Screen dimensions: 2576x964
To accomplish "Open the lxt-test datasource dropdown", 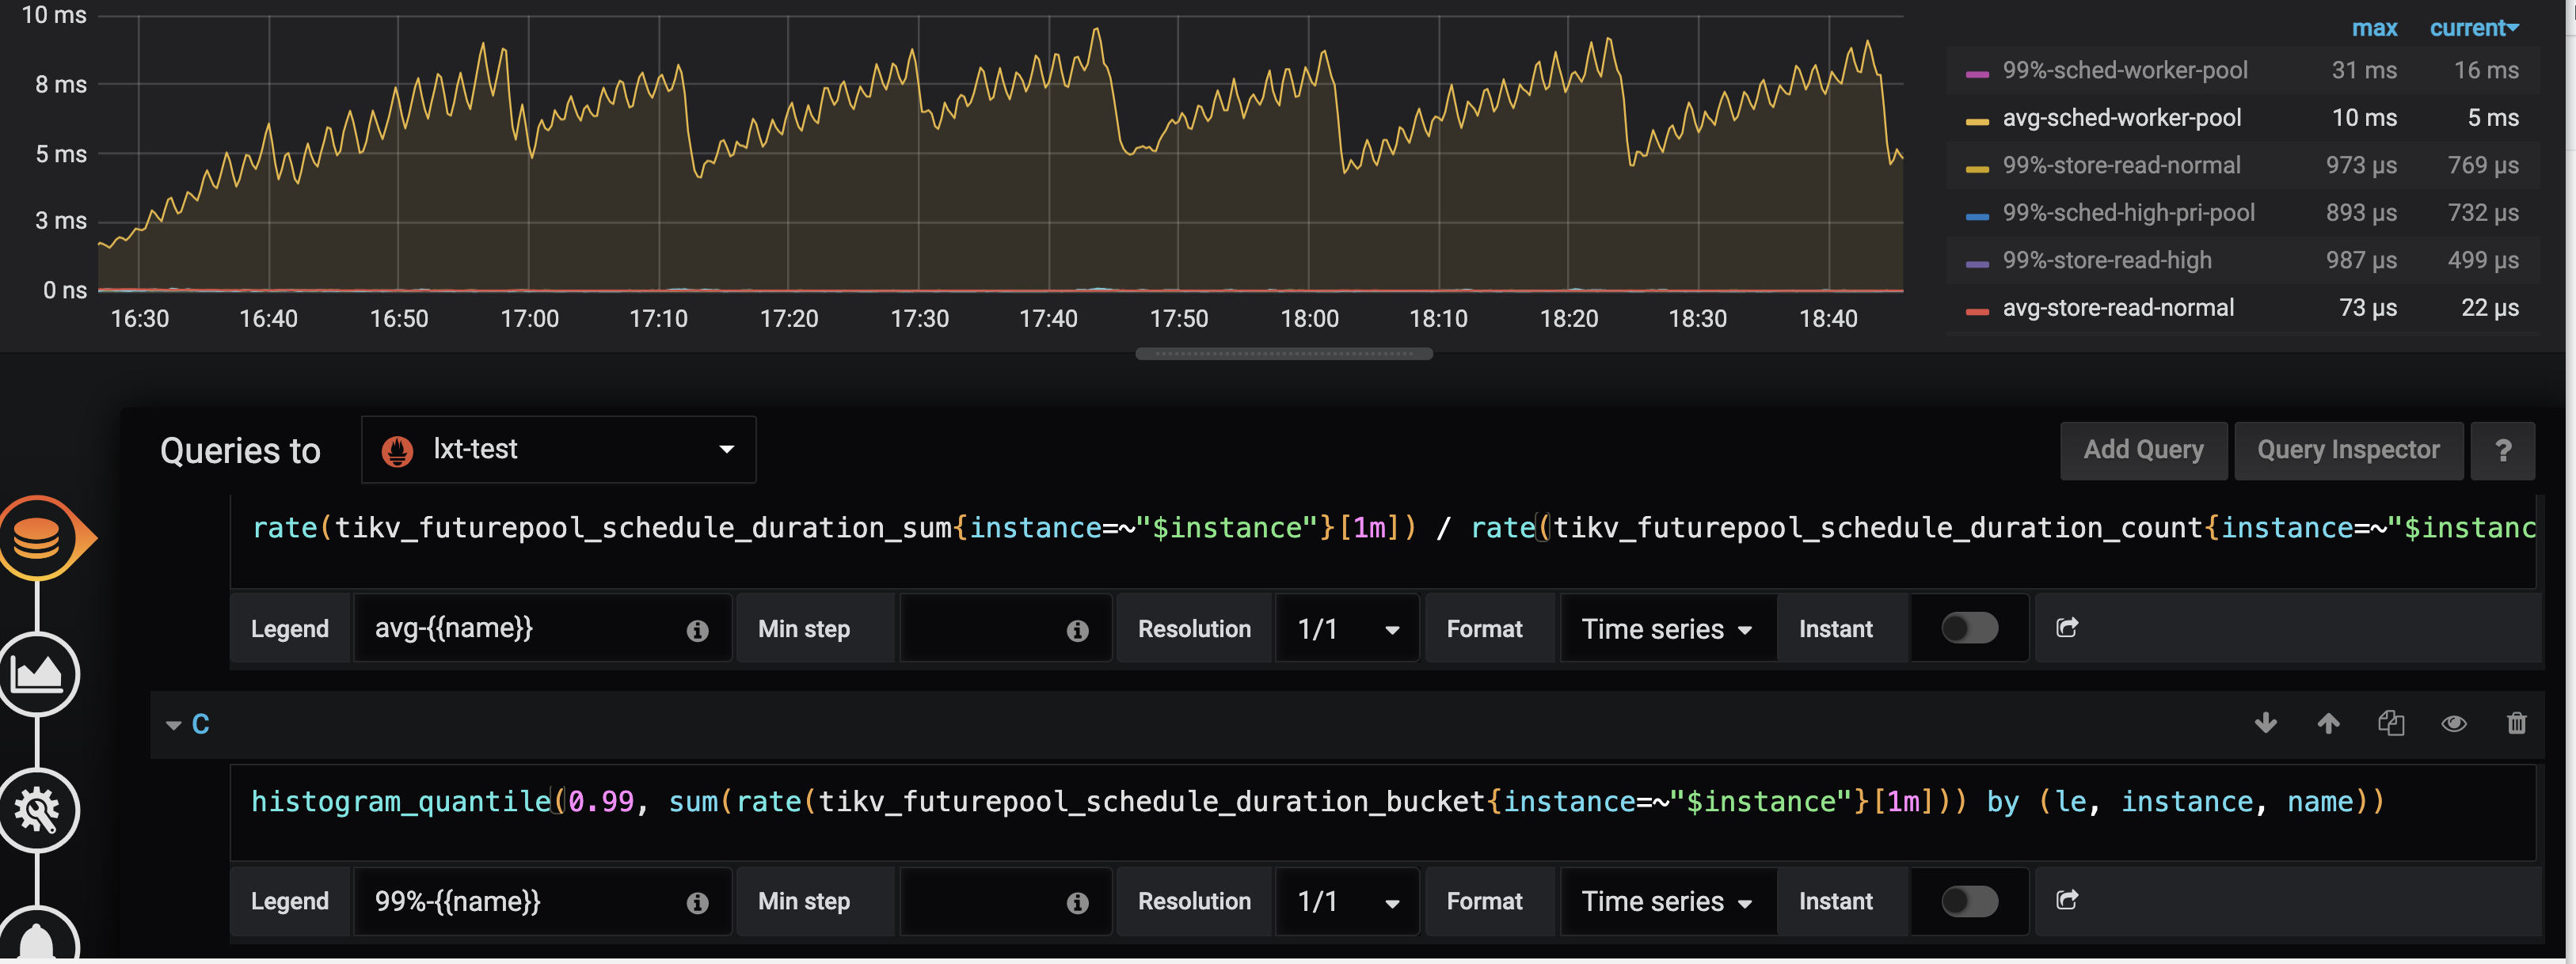I will [558, 450].
